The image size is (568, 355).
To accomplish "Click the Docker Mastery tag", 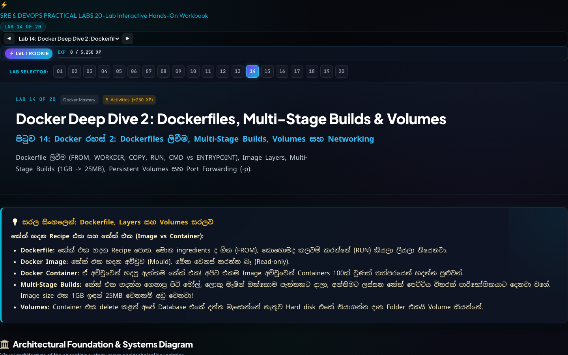I will pyautogui.click(x=79, y=100).
